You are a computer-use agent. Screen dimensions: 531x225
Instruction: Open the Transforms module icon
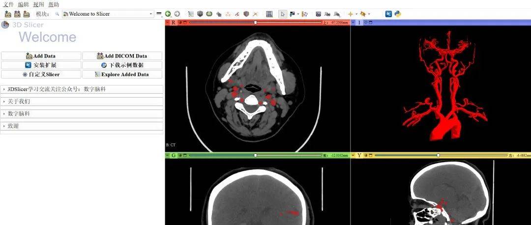219,14
